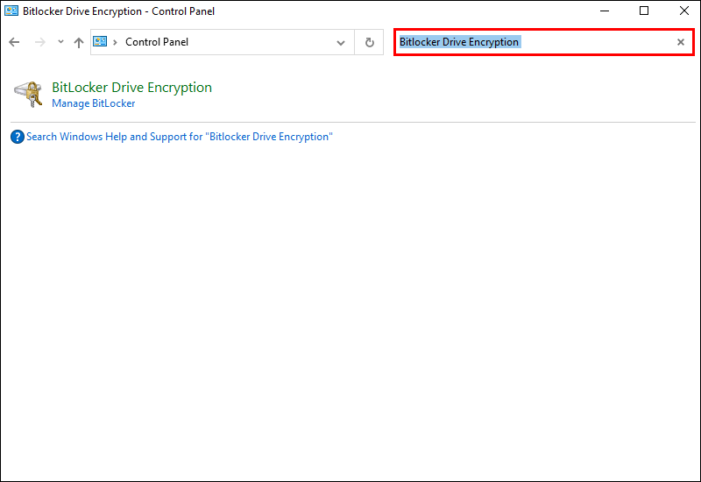
Task: Expand the chevron before Control Panel breadcrumb
Action: [x=115, y=42]
